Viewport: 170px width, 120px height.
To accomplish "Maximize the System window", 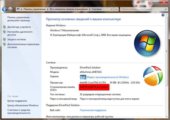I will (x=157, y=2).
